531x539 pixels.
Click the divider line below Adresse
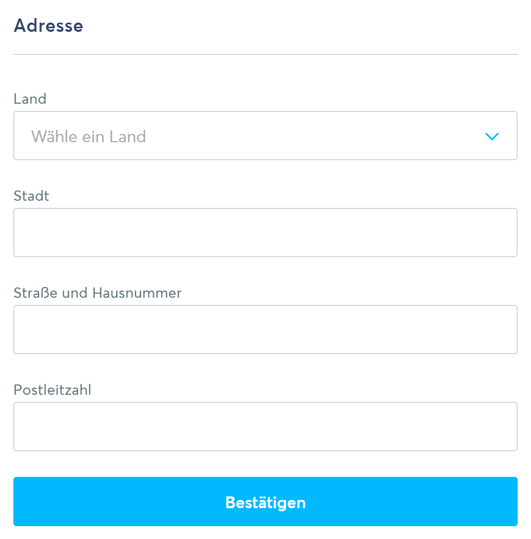(x=265, y=54)
